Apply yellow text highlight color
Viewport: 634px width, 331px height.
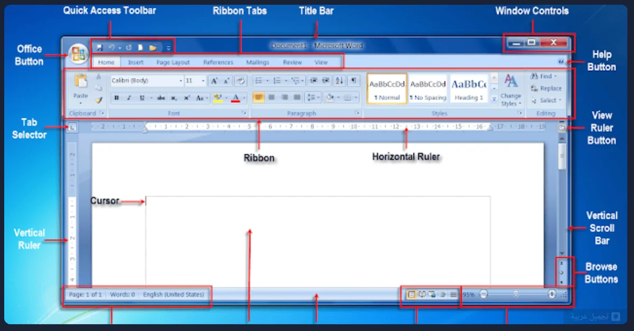click(x=217, y=98)
